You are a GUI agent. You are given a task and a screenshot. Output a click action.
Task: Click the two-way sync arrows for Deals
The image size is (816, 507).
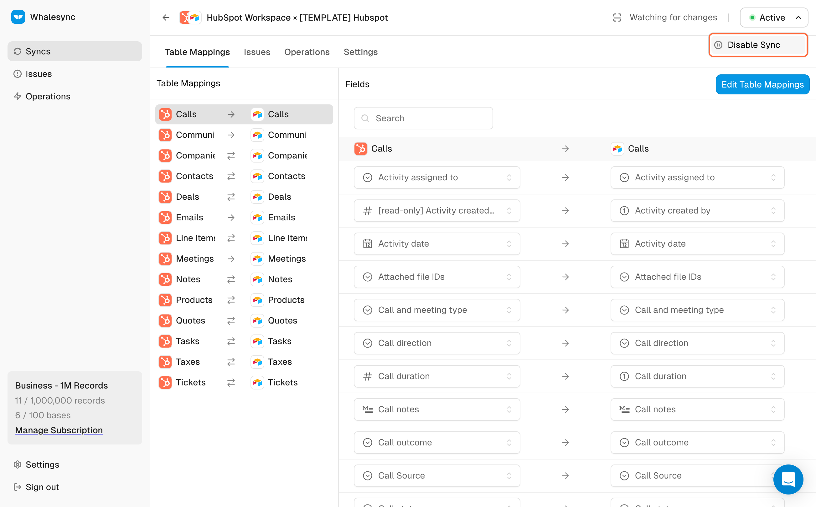tap(231, 197)
